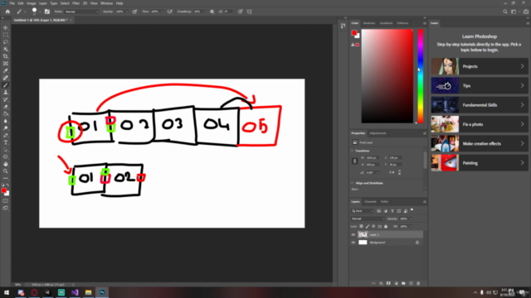Open the Image menu
Viewport: 531px width, 298px height.
coord(32,3)
